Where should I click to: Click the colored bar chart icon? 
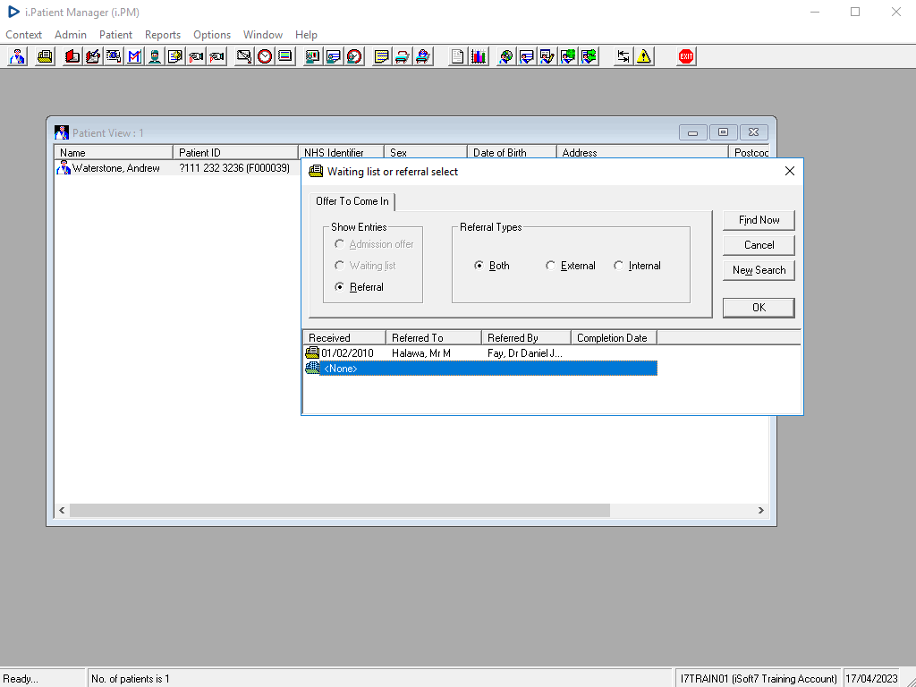pos(479,56)
